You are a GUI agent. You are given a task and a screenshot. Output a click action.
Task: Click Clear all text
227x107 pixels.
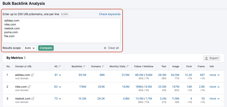113,48
